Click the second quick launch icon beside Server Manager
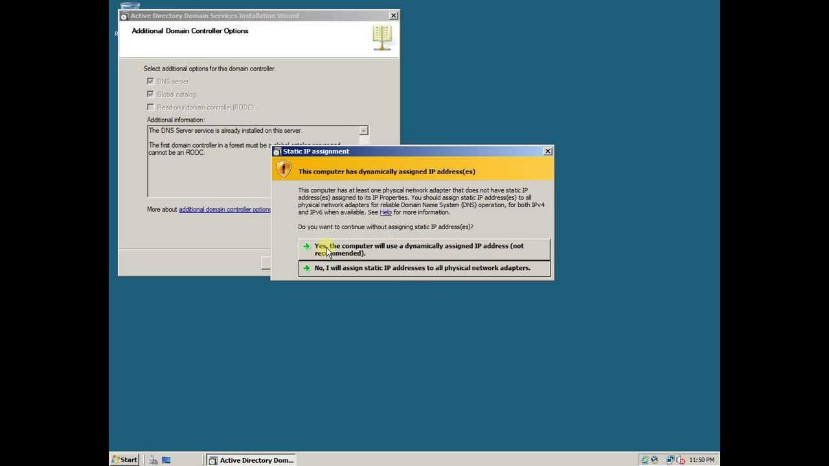 166,460
